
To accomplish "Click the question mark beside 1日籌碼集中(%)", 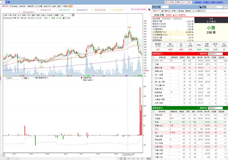I will pos(177,32).
